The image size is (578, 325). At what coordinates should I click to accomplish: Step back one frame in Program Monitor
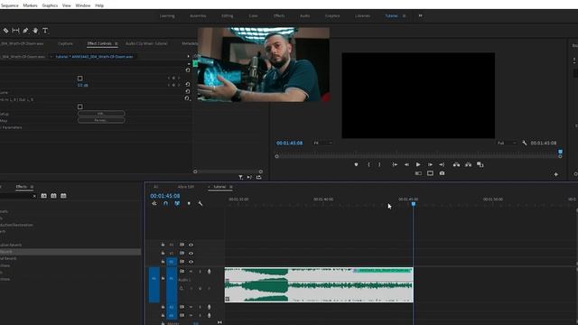(406, 164)
